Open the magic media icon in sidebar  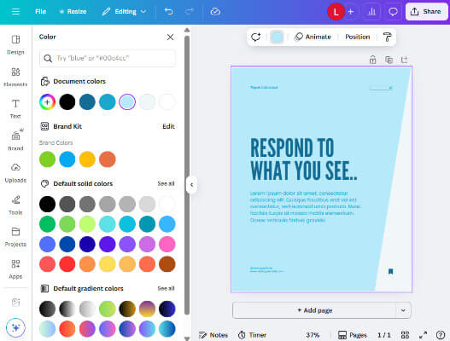pyautogui.click(x=15, y=302)
